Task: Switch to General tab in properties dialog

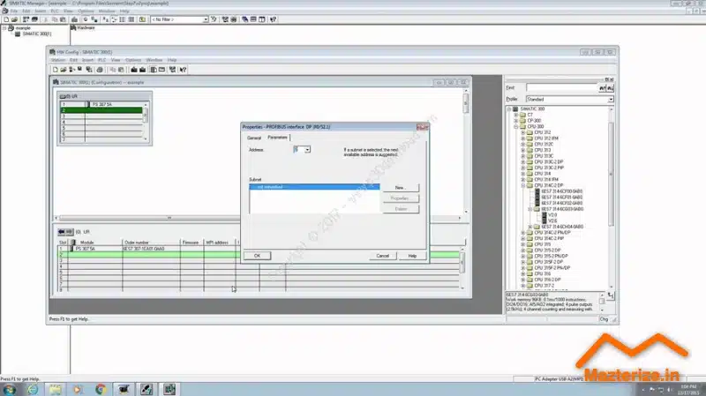Action: point(254,138)
